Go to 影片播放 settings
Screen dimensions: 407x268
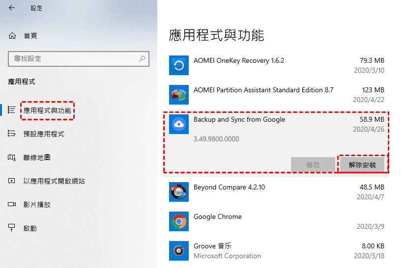click(x=37, y=205)
